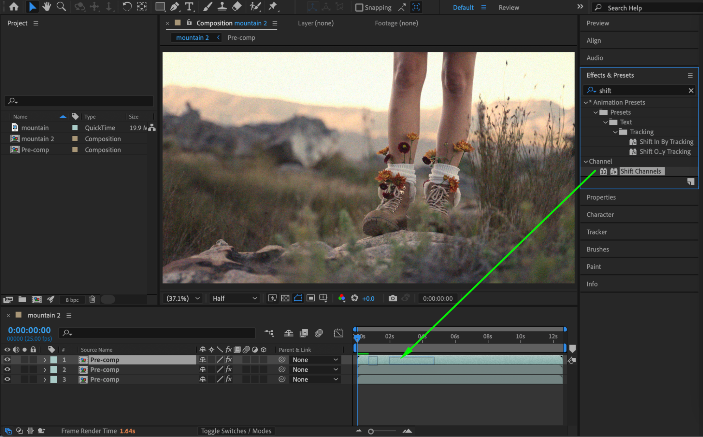Screen dimensions: 703x437
Task: Open the Show Channel color management icon
Action: tap(341, 298)
